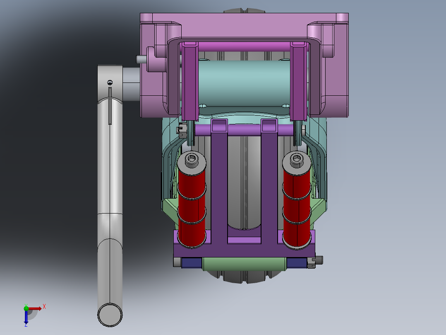
Task: Click the red X axis of the orientation triad
Action: 35,308
